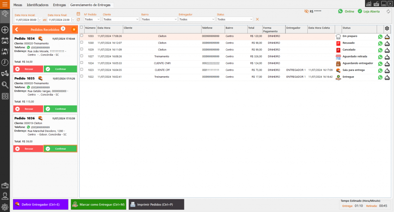Image resolution: width=394 pixels, height=212 pixels.
Task: Click the orange refresh icon beside date filters
Action: [x=78, y=19]
